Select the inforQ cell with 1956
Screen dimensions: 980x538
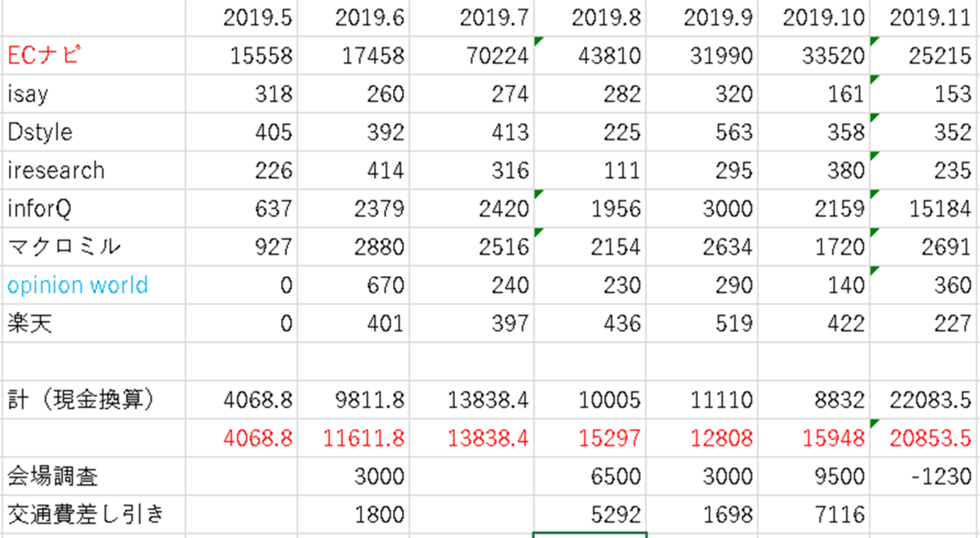[x=590, y=209]
